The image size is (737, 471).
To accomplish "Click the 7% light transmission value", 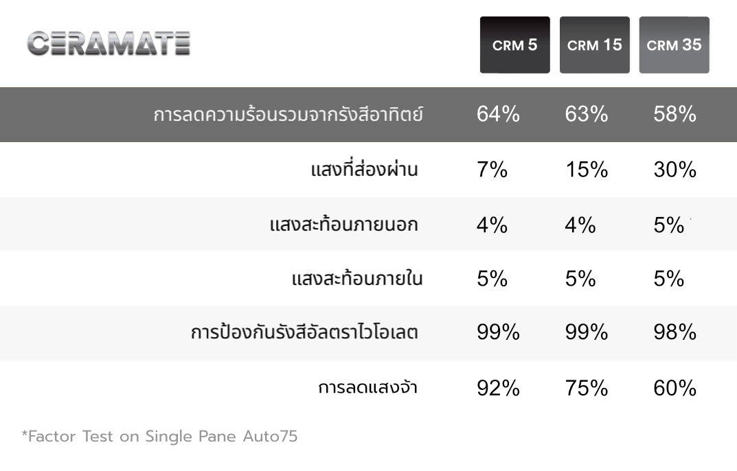I will (x=492, y=170).
